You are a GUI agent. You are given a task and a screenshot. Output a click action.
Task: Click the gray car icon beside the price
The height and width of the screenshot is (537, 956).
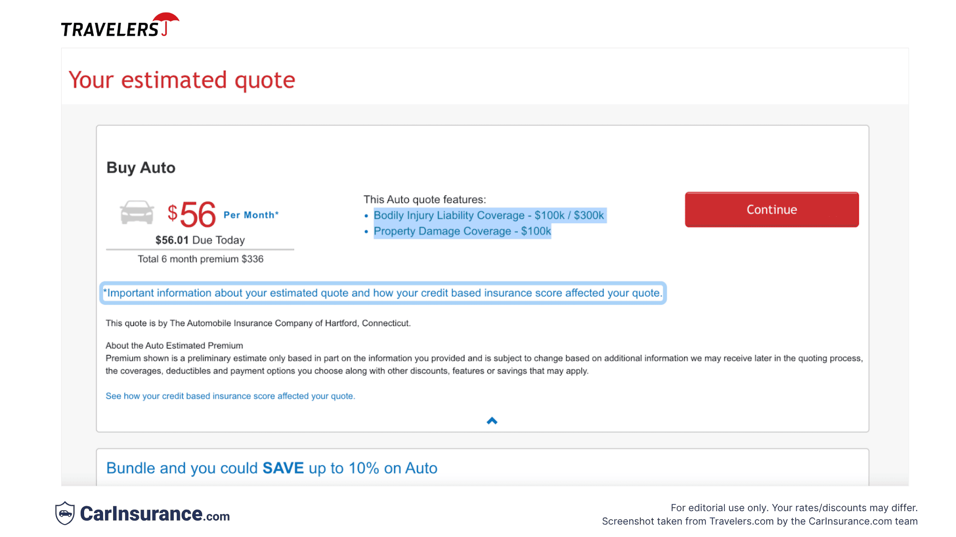[137, 212]
